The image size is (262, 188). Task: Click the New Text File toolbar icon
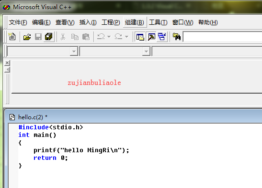coord(12,37)
